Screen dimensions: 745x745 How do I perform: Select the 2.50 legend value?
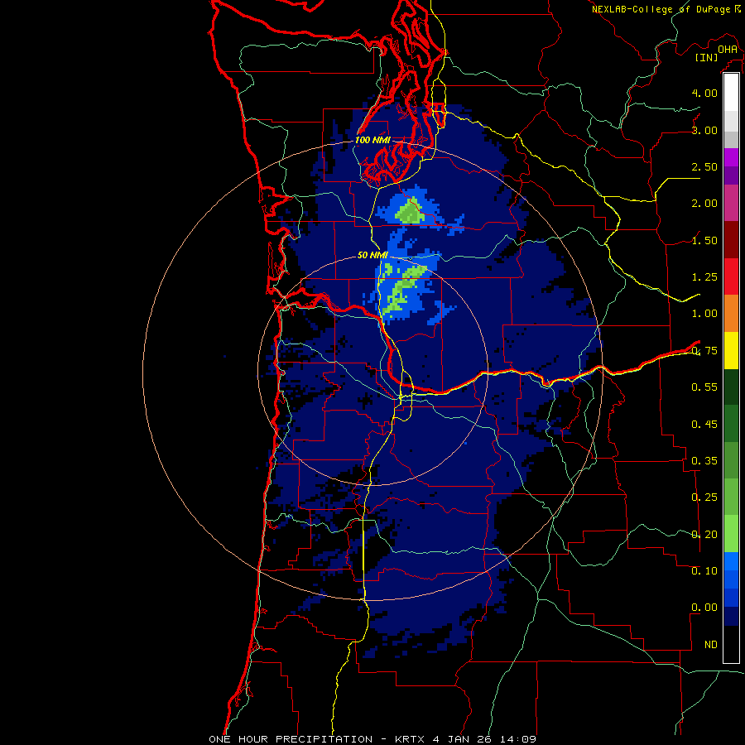[704, 166]
